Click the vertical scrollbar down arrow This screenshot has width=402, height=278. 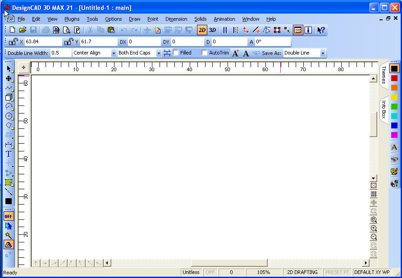(x=373, y=178)
